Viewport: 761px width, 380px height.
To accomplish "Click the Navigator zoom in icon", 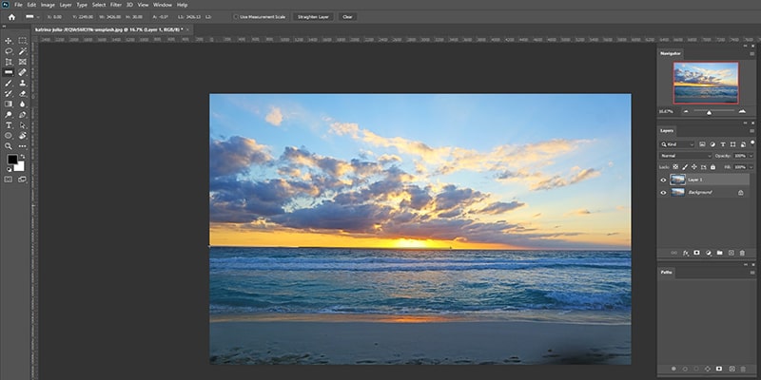I will pyautogui.click(x=742, y=111).
